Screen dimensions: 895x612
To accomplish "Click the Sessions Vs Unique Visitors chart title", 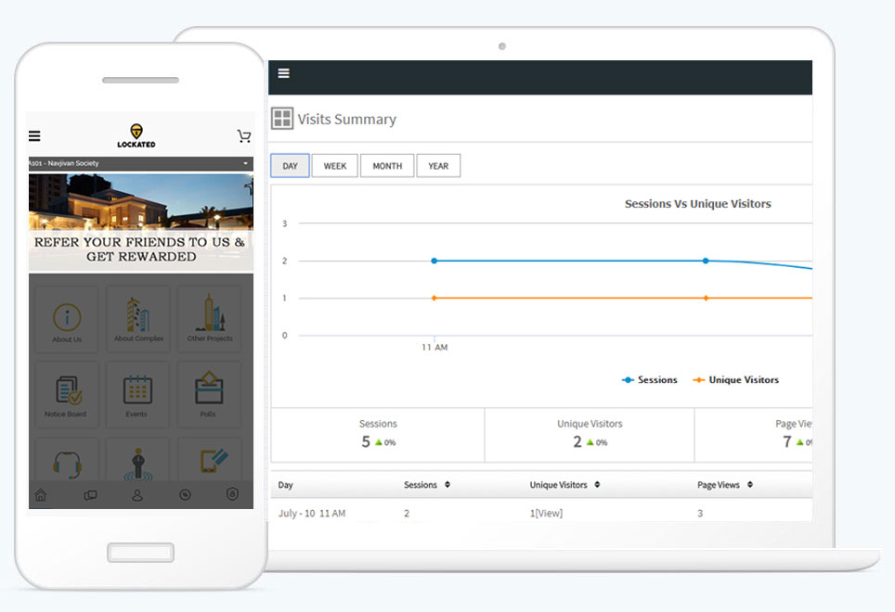I will click(x=697, y=204).
